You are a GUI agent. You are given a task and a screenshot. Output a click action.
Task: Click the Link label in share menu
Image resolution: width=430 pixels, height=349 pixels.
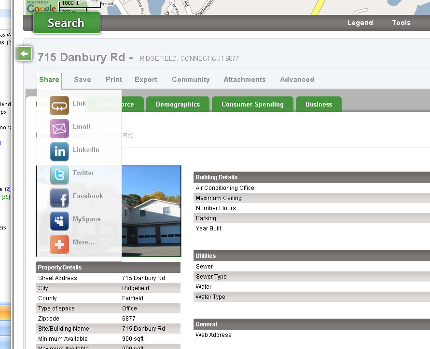pos(80,103)
